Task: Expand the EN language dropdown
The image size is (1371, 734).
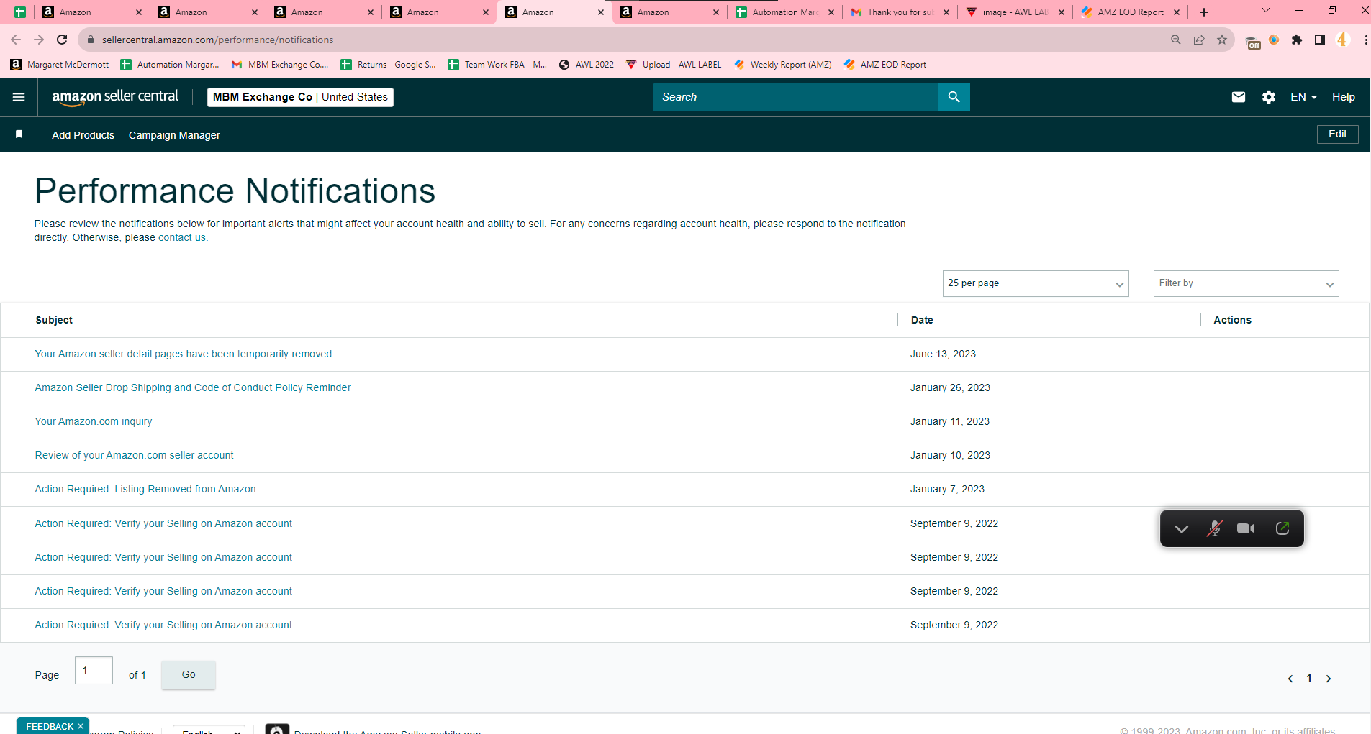Action: [x=1303, y=97]
